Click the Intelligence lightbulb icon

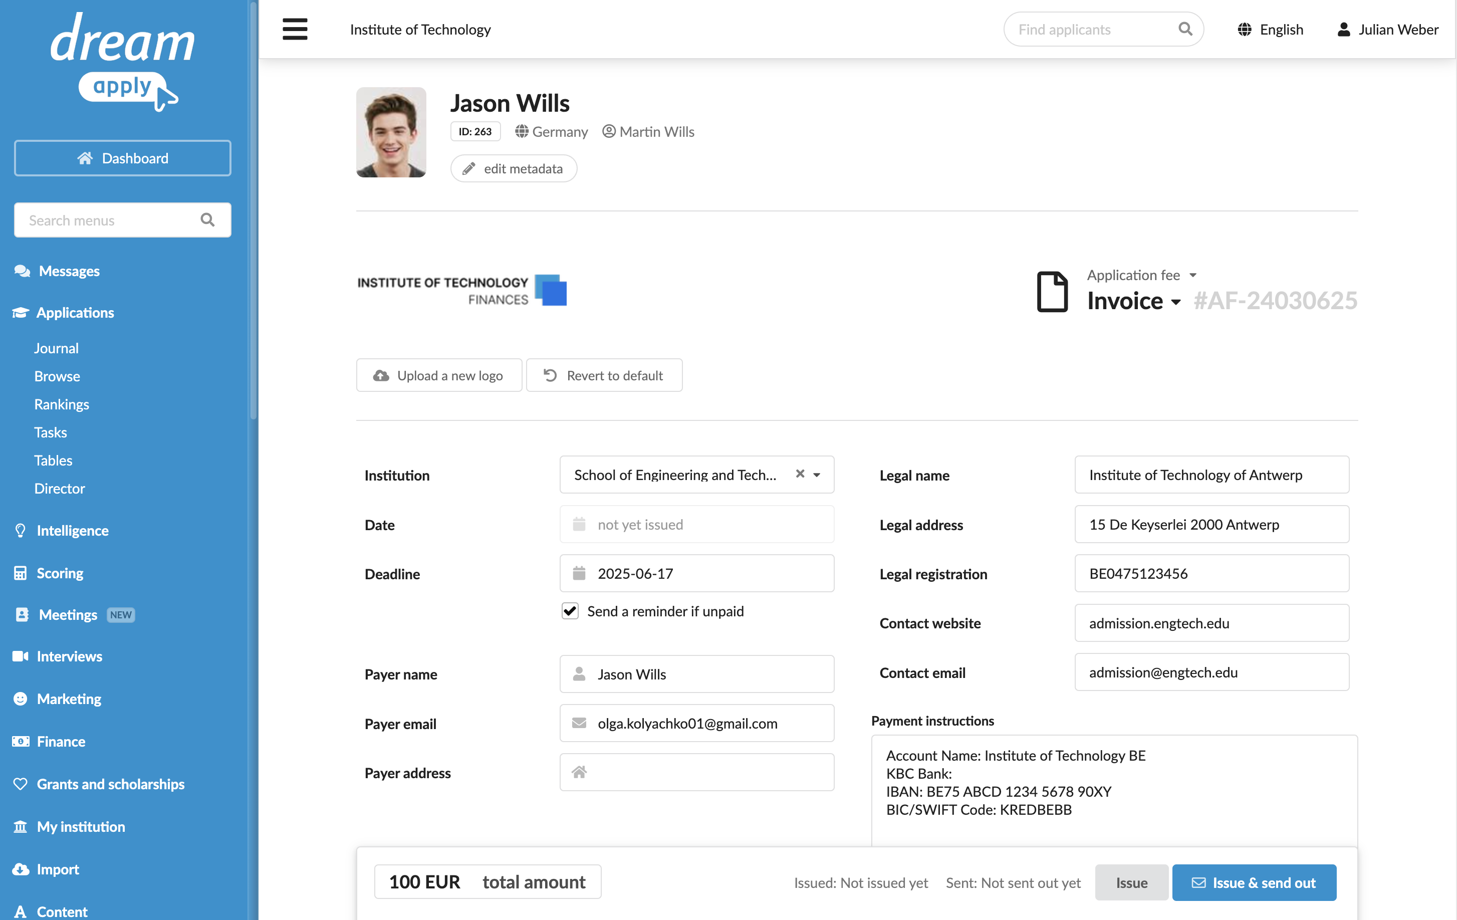click(x=21, y=530)
